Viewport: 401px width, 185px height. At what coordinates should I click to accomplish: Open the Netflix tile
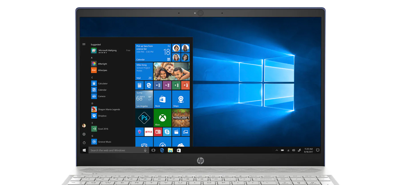point(149,132)
